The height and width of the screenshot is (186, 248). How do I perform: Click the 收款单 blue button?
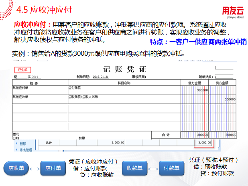coord(135,168)
